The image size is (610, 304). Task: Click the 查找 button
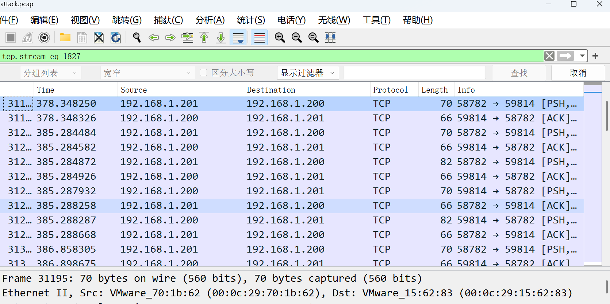pyautogui.click(x=519, y=73)
